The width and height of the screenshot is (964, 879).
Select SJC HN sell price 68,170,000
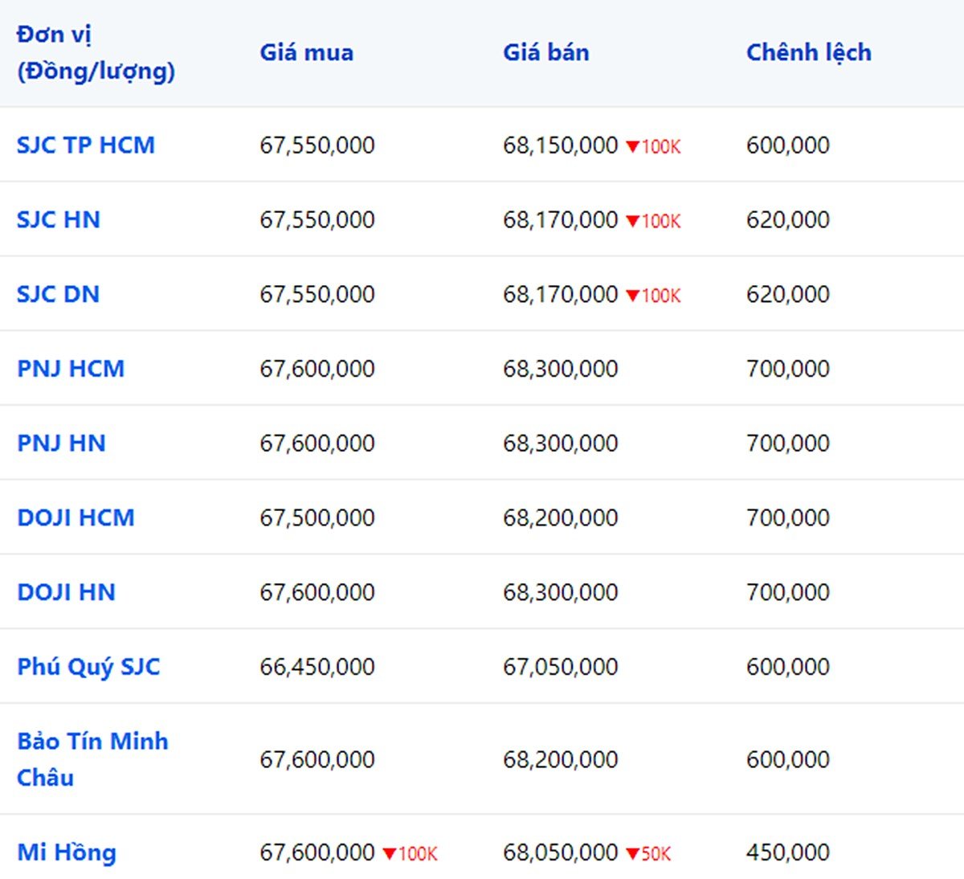(x=561, y=220)
